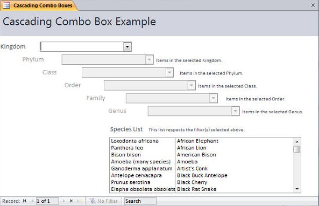The width and height of the screenshot is (319, 206).
Task: Click the Record: label in navigation bar
Action: click(x=11, y=201)
